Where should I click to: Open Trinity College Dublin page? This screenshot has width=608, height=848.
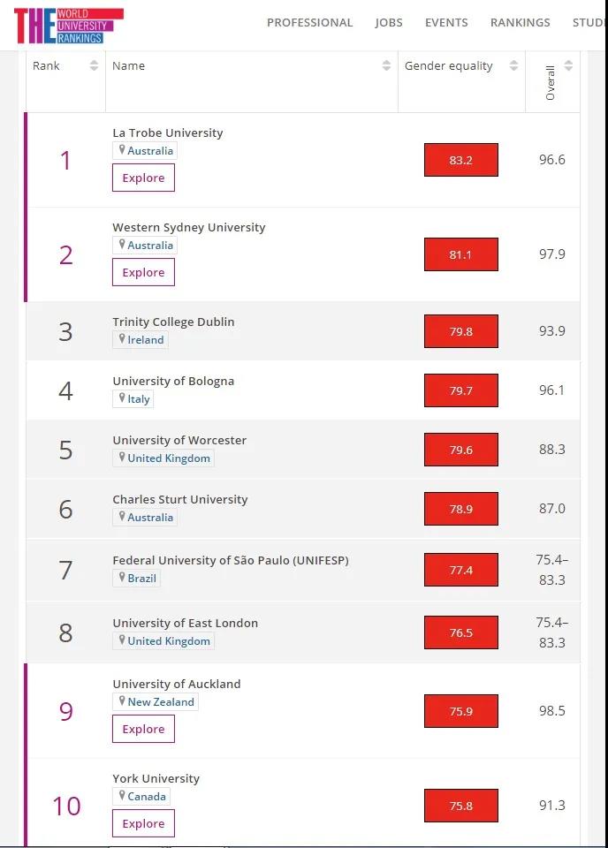click(173, 322)
